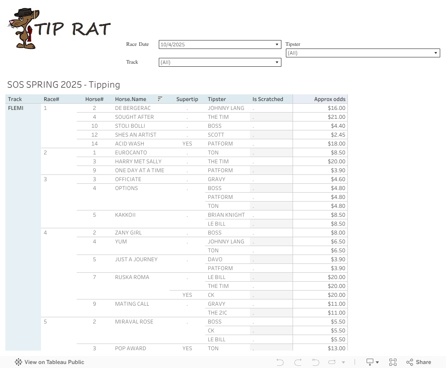Select horse OFFICIATE
This screenshot has height=368, width=446.
pyautogui.click(x=128, y=179)
